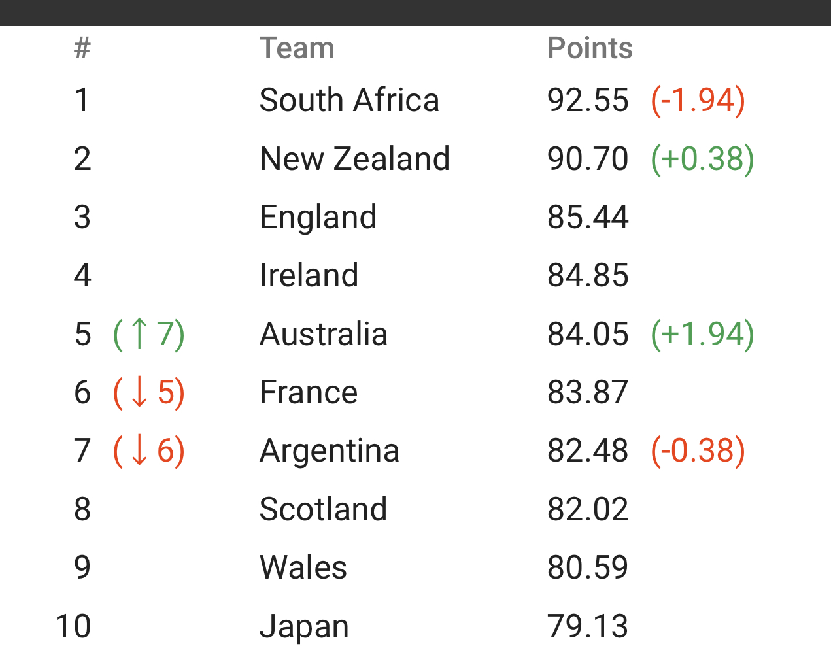Click Wales in the rankings table

[x=303, y=567]
